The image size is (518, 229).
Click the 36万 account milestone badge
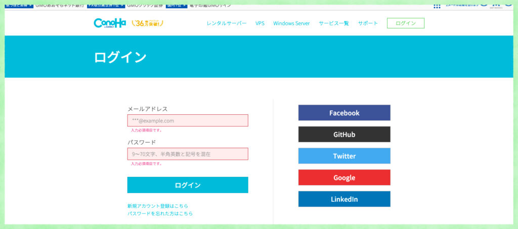(x=147, y=23)
